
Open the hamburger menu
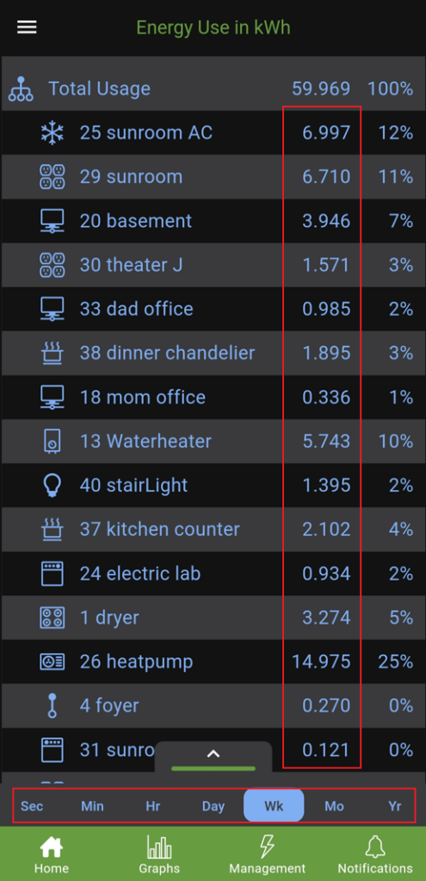click(x=27, y=27)
